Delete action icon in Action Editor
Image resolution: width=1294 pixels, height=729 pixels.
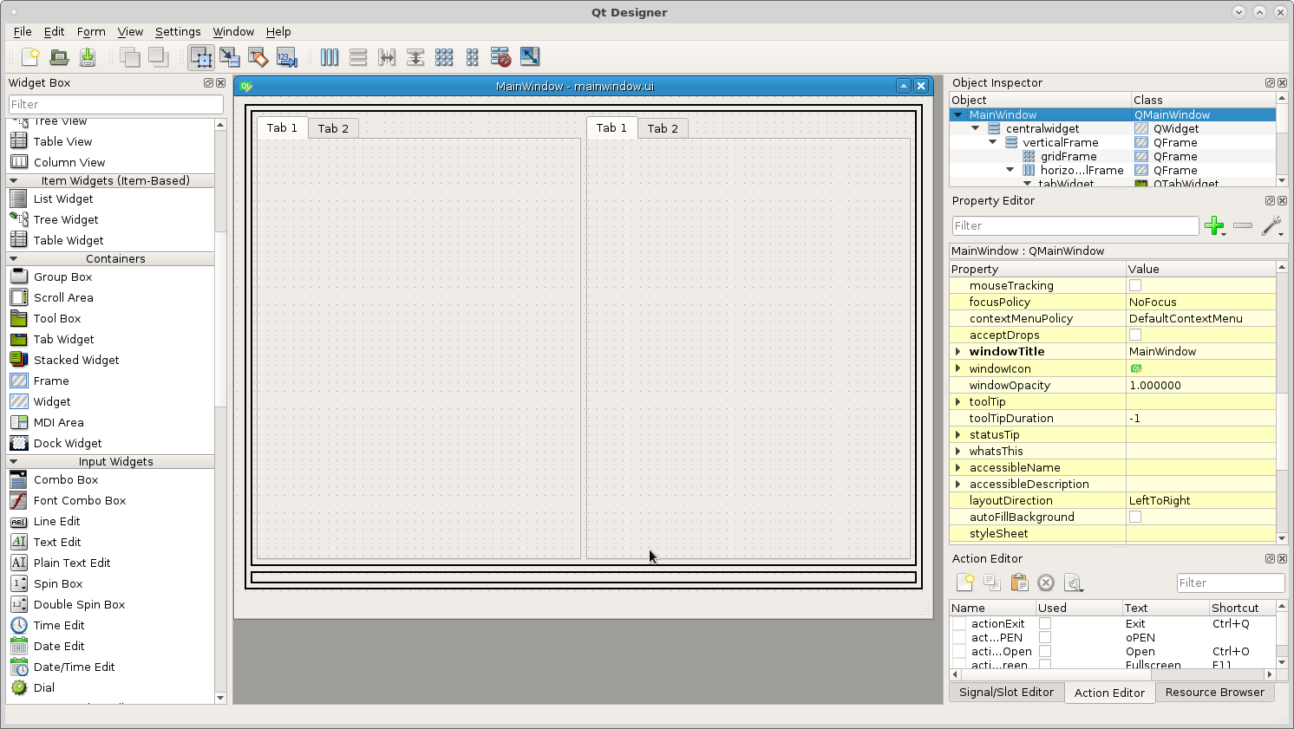(x=1046, y=583)
